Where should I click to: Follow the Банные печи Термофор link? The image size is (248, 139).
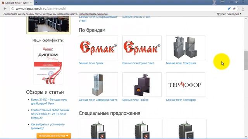tap(181, 100)
